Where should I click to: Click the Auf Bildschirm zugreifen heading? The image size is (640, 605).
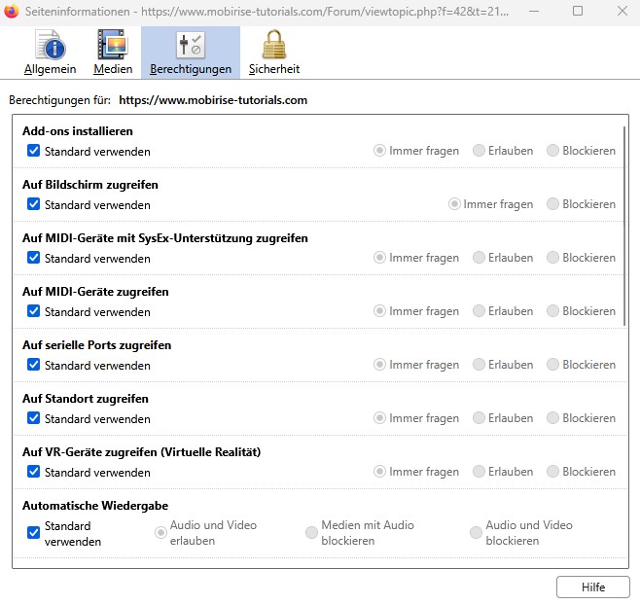90,185
